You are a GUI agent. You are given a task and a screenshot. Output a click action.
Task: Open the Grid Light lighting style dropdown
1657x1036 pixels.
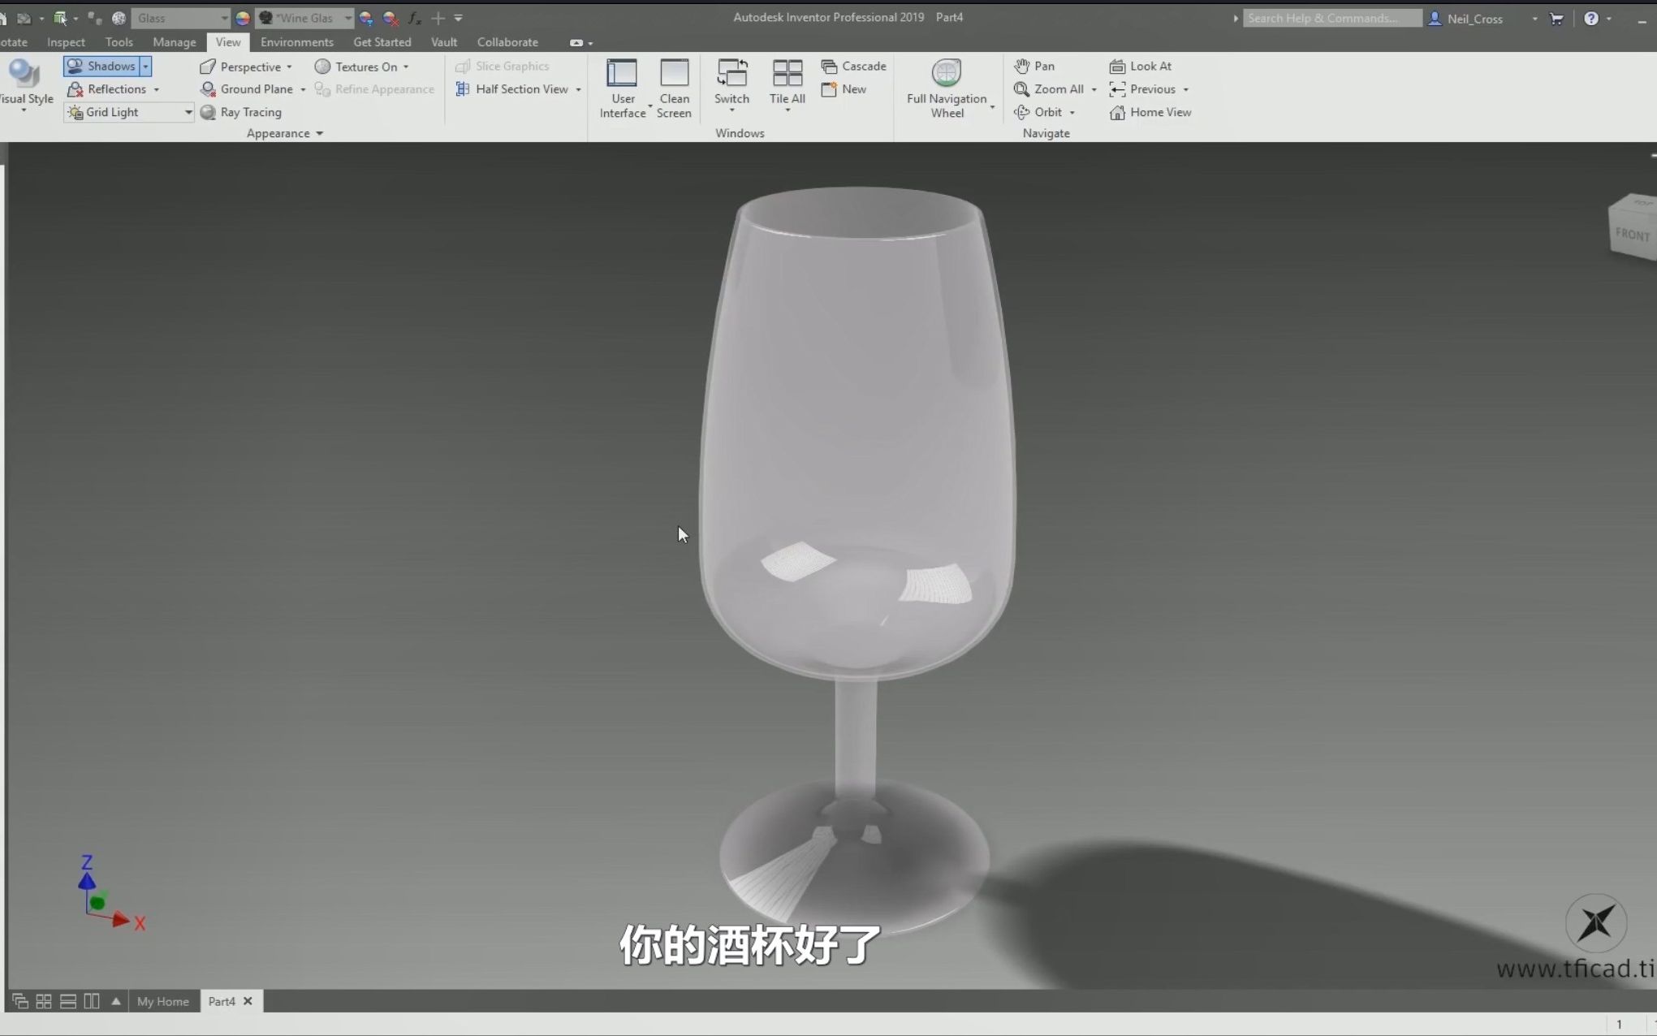click(188, 113)
